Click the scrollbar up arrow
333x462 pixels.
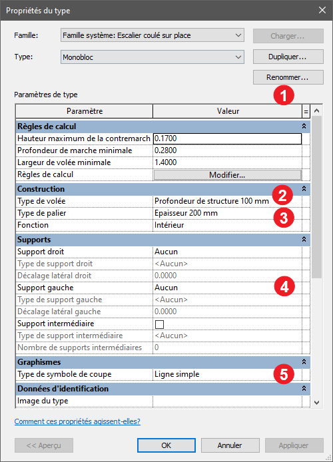click(317, 111)
